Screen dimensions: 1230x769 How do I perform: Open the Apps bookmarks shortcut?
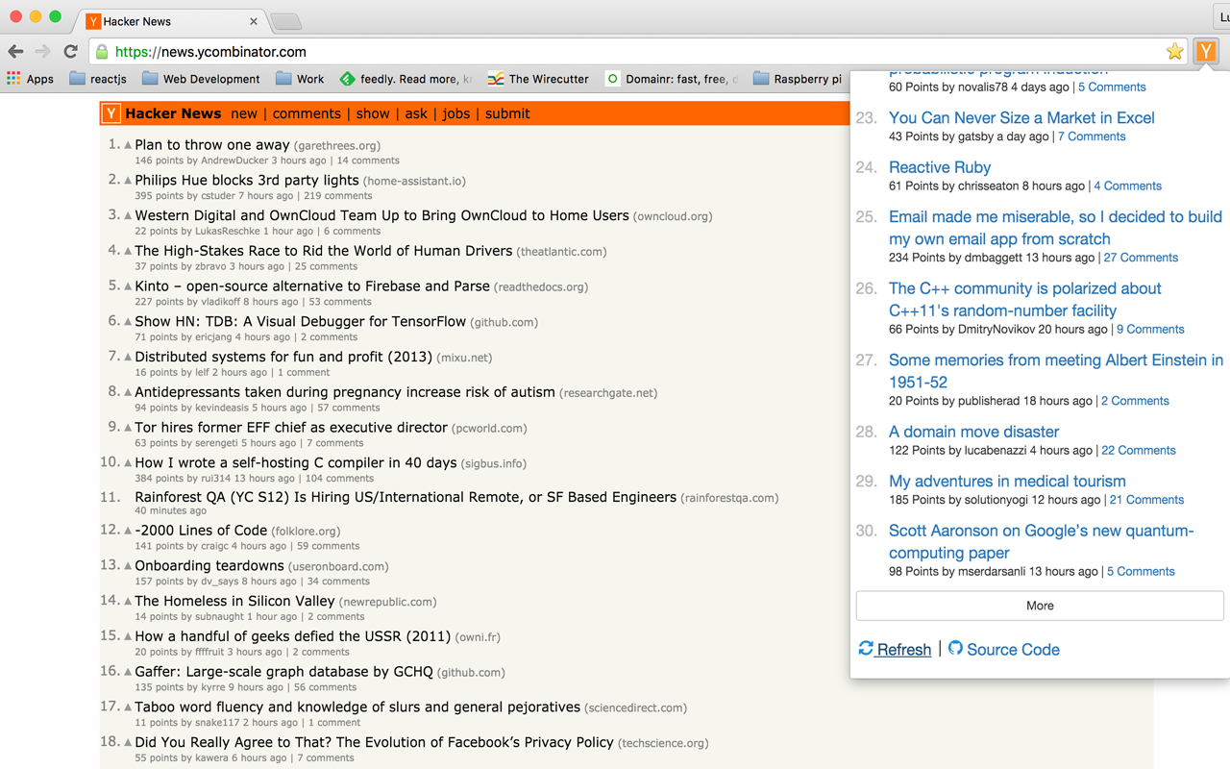[30, 79]
